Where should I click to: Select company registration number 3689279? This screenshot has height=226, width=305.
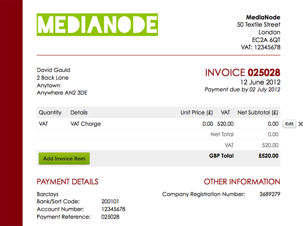click(269, 194)
